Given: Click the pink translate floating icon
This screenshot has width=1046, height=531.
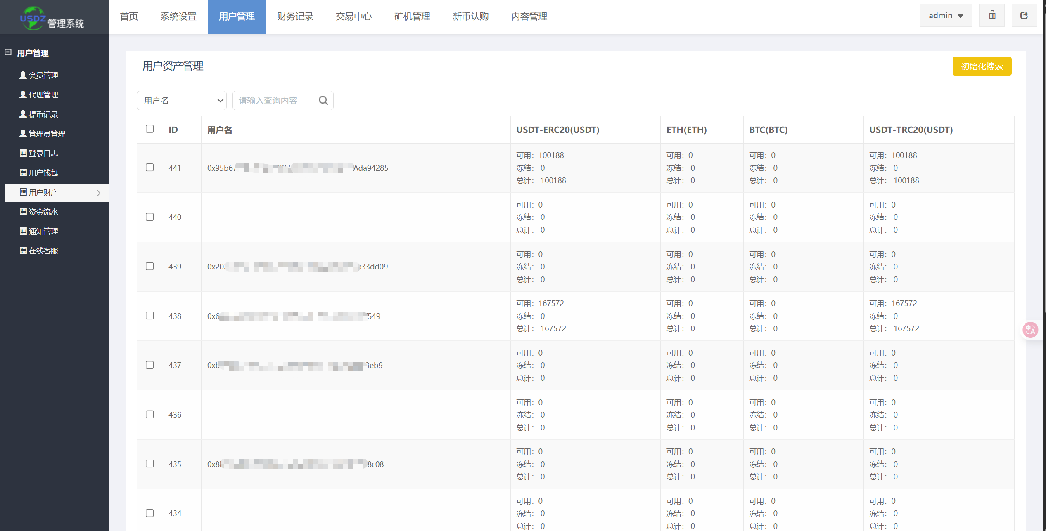Looking at the screenshot, I should 1030,330.
